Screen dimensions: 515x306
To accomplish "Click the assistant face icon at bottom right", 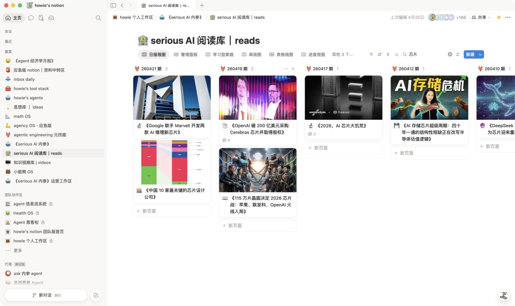I will pos(504,295).
